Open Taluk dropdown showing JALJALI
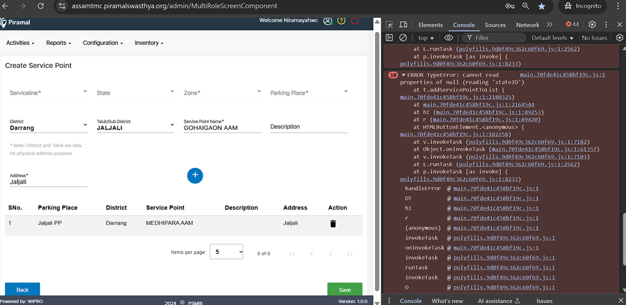This screenshot has height=305, width=626. [135, 126]
